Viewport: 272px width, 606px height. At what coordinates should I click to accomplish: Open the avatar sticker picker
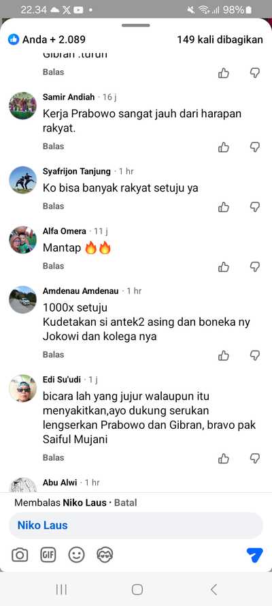105,556
